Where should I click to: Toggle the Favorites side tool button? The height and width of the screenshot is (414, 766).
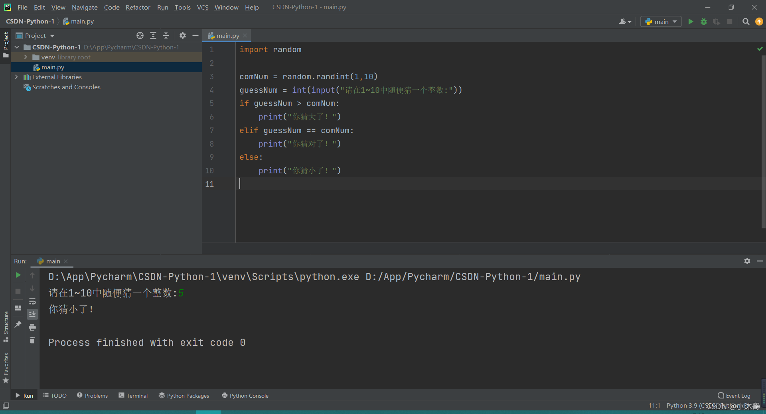click(6, 368)
